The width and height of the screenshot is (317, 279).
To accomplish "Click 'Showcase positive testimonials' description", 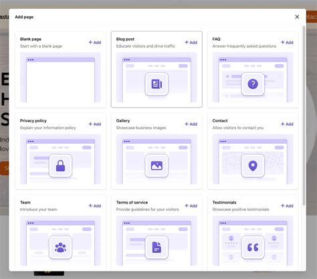I will pos(241,209).
